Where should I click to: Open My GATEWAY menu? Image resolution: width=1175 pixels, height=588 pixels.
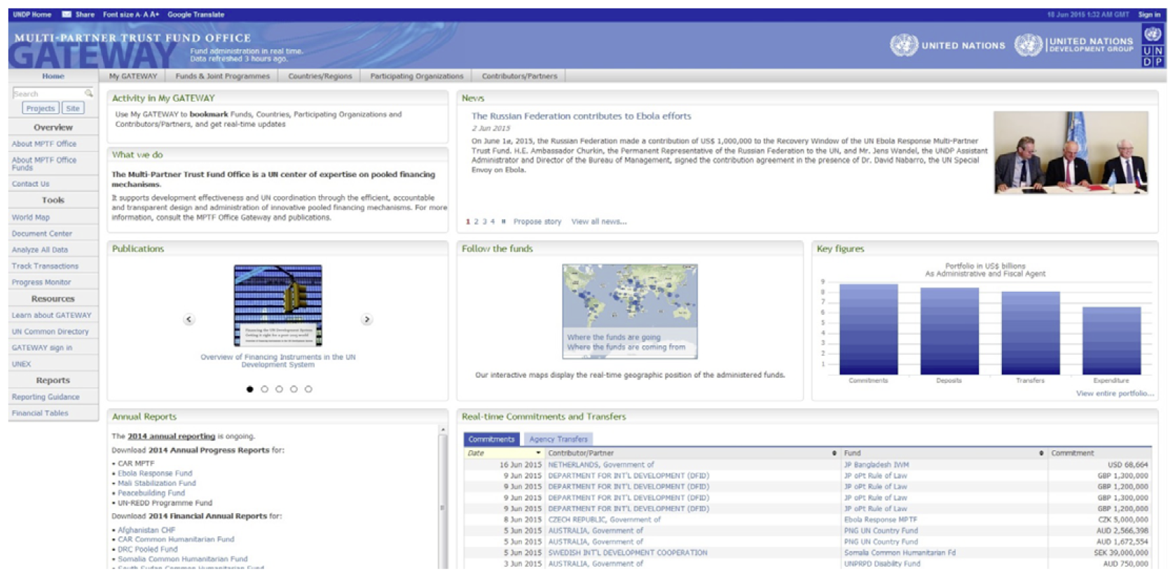[x=133, y=76]
